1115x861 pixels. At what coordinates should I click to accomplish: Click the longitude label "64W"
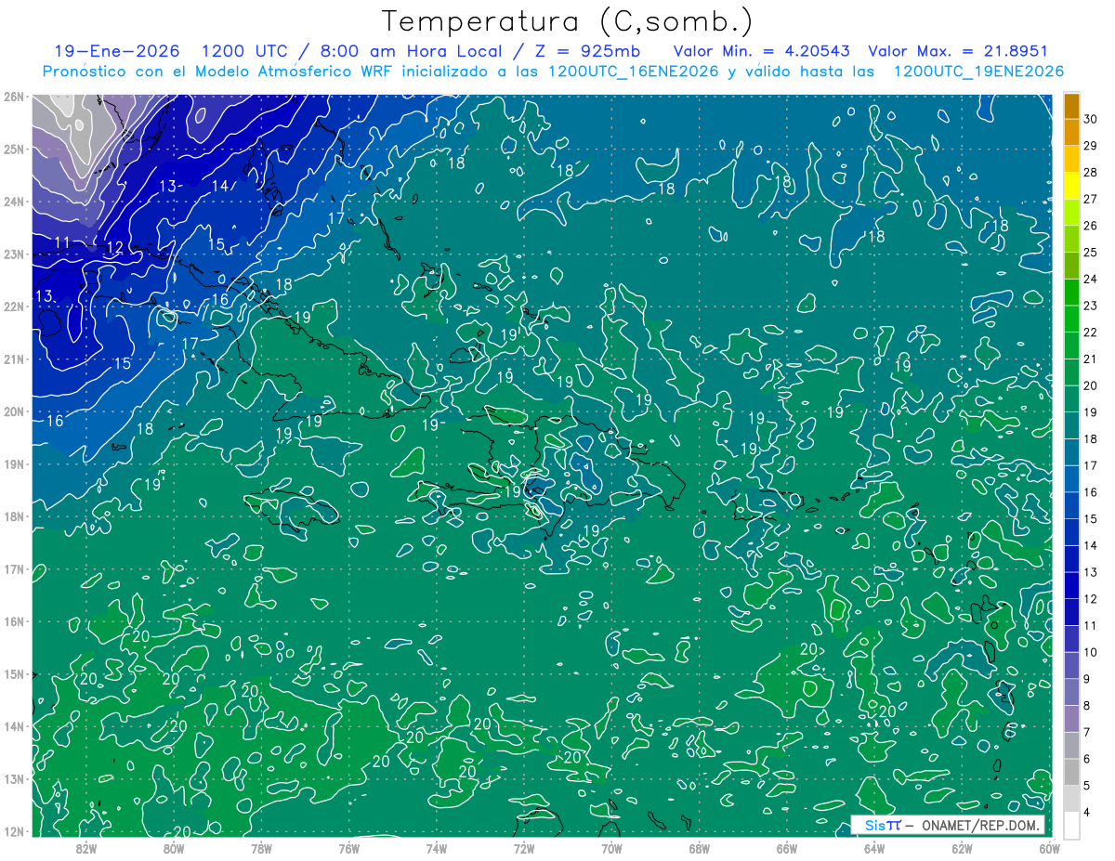[x=874, y=848]
